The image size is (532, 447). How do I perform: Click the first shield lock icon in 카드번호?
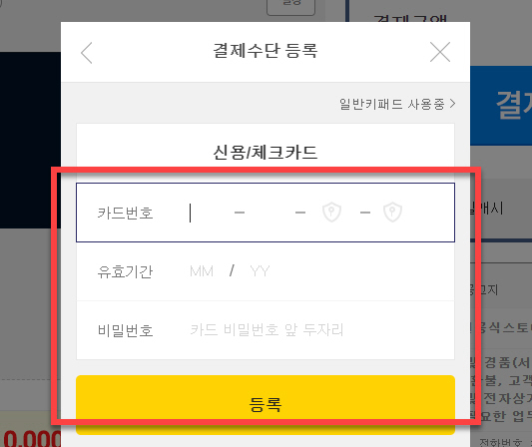(331, 212)
